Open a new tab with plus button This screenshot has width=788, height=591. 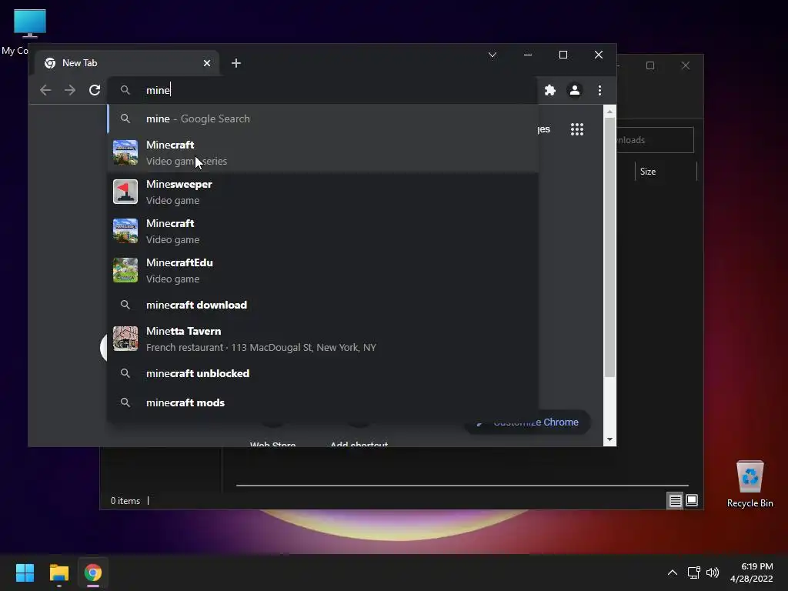click(235, 63)
